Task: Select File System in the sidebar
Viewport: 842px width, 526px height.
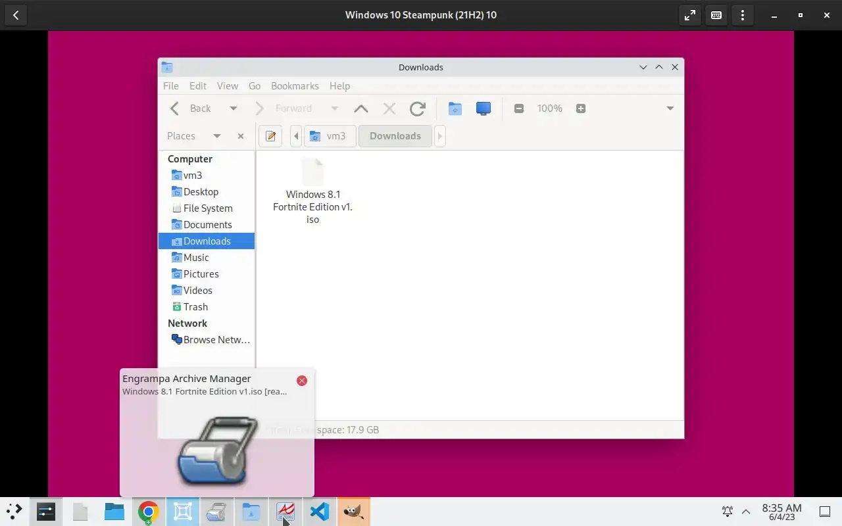Action: tap(207, 208)
